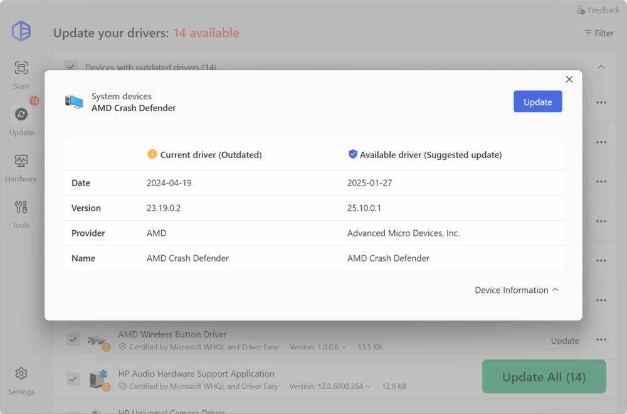The width and height of the screenshot is (627, 414).
Task: Click the Feedback link icon
Action: pyautogui.click(x=581, y=10)
